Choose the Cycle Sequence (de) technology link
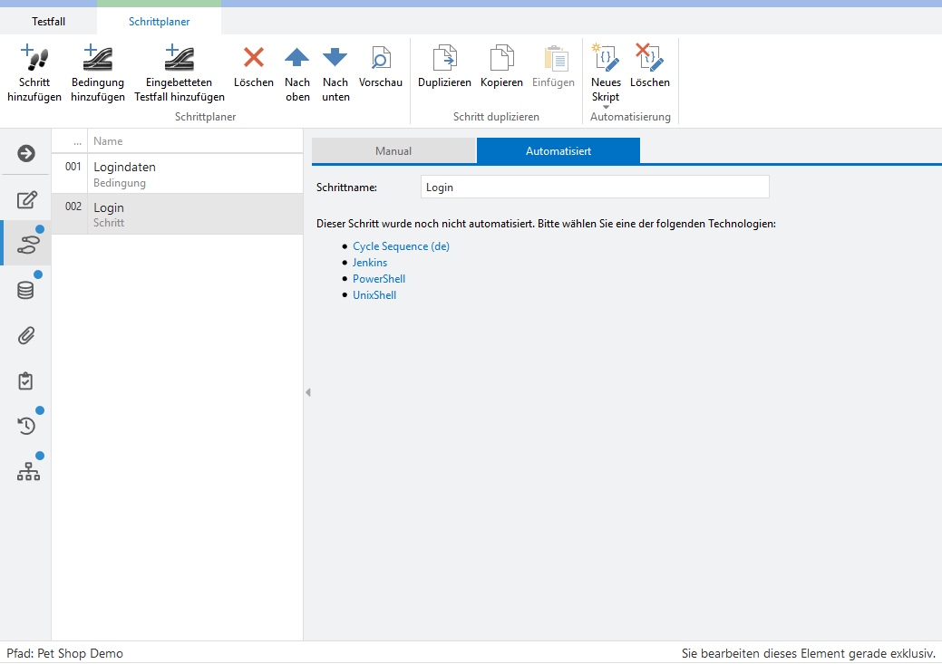942x664 pixels. [x=401, y=246]
